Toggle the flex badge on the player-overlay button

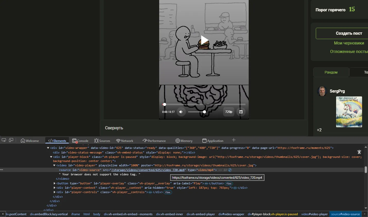229,184
